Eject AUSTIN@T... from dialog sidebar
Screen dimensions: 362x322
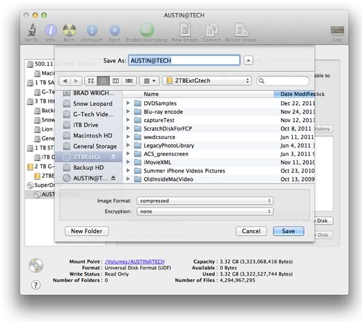click(x=113, y=178)
